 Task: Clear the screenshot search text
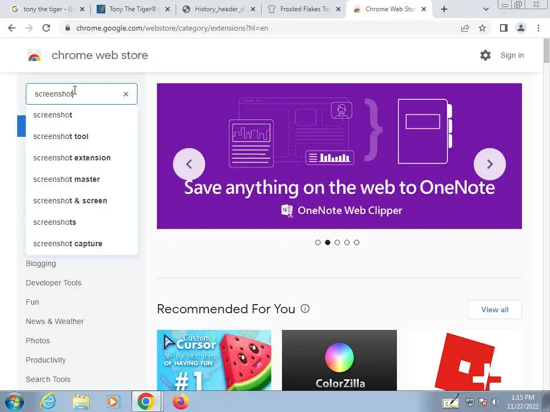[126, 94]
